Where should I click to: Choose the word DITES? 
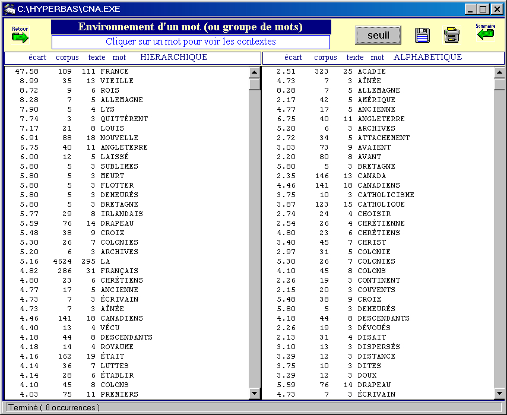369,366
